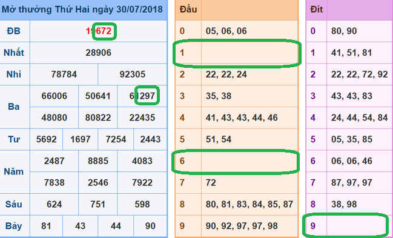Click digit label 6 in the Đầu table
Image resolution: width=393 pixels, height=238 pixels.
182,160
